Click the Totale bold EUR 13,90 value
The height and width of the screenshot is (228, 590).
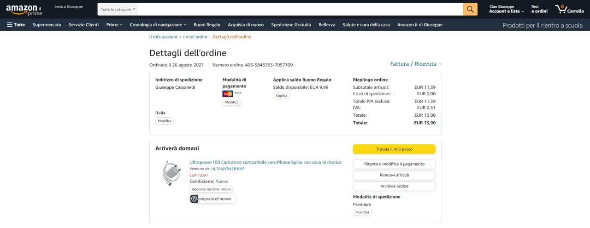[x=425, y=123]
